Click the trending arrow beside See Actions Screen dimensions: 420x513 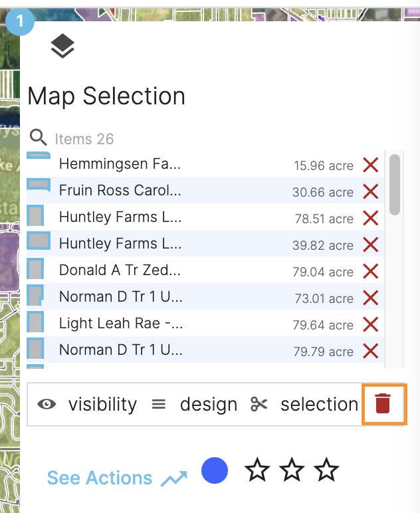pos(174,478)
